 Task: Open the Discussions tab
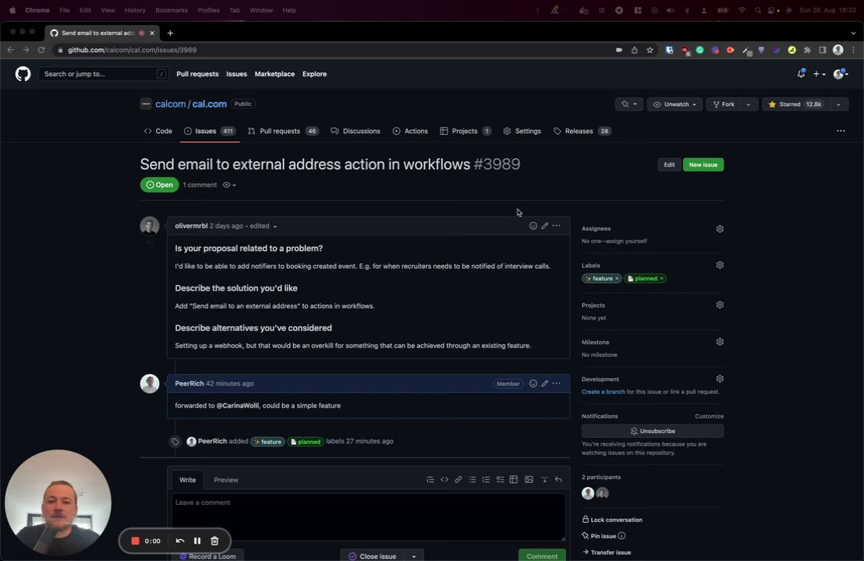point(356,131)
